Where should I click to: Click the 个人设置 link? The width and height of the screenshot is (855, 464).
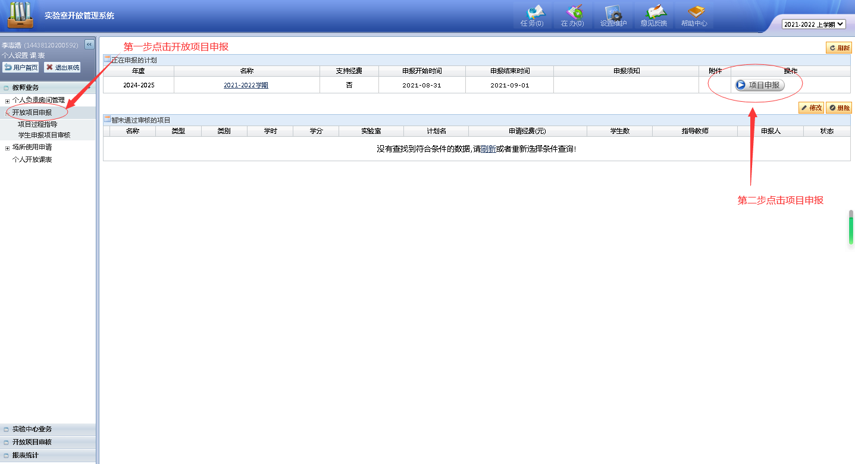[x=15, y=55]
